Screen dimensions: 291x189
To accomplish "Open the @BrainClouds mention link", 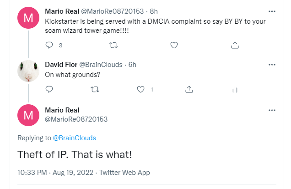I will pos(75,138).
